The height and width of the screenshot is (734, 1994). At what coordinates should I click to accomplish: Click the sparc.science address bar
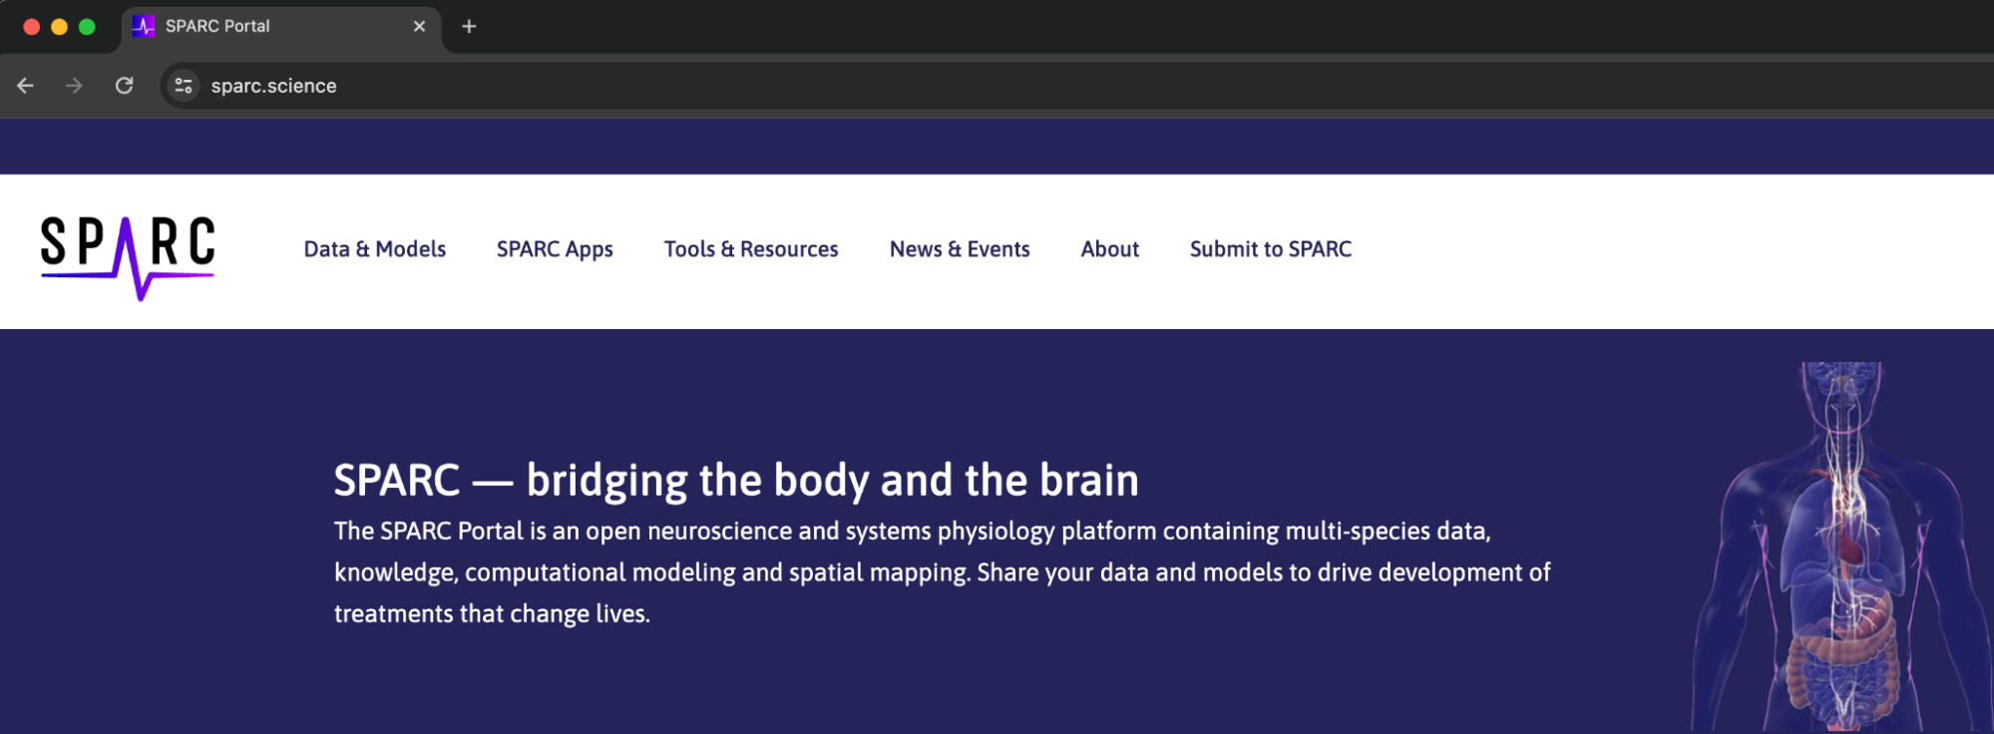[x=1077, y=86]
